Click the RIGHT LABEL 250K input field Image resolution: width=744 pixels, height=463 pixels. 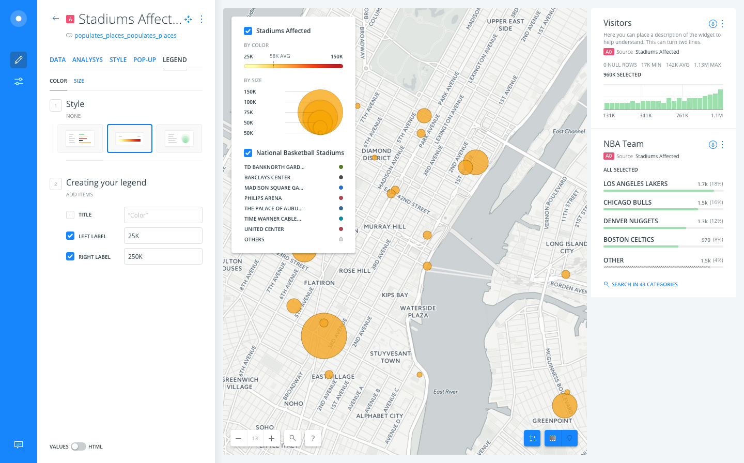(x=163, y=256)
